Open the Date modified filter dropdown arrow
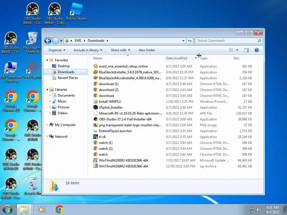Screen dimensions: 287x215 pyautogui.click(x=196, y=58)
